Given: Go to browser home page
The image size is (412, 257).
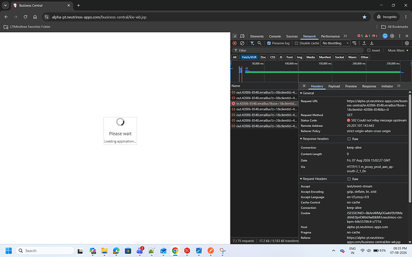Looking at the screenshot, I should click(x=35, y=17).
